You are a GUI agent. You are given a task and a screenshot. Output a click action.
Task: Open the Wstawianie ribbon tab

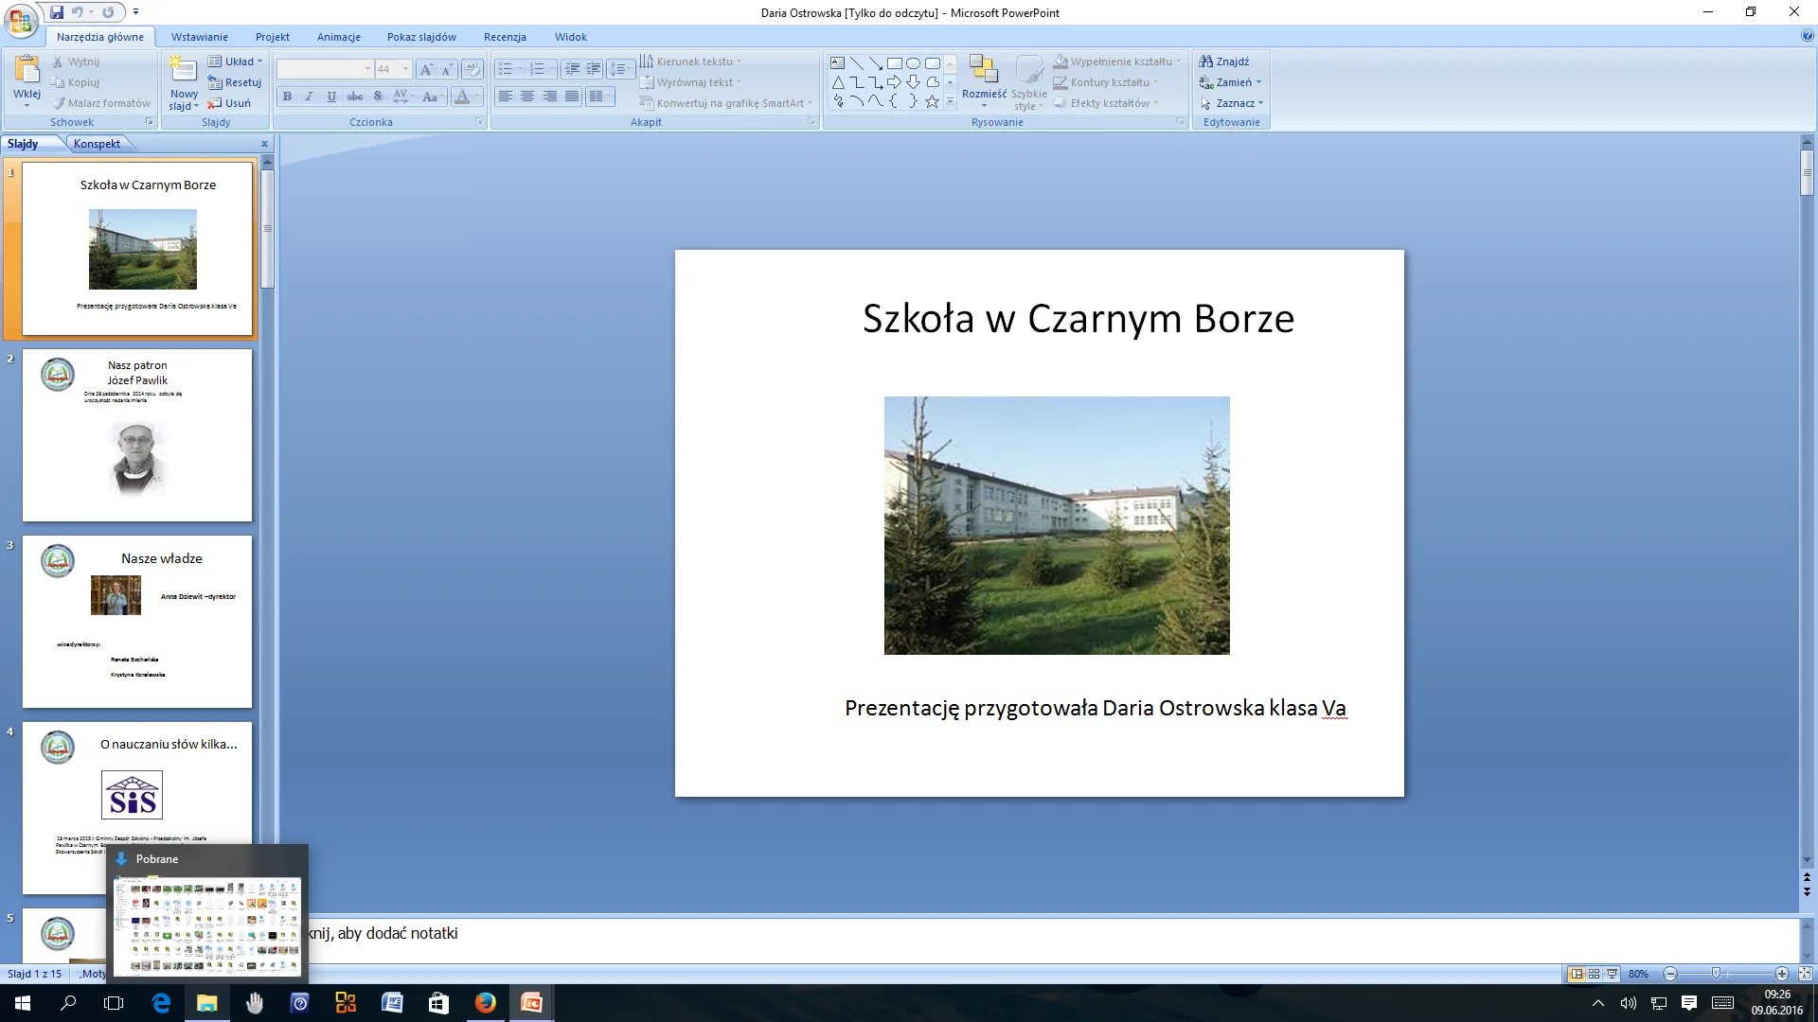pyautogui.click(x=199, y=37)
